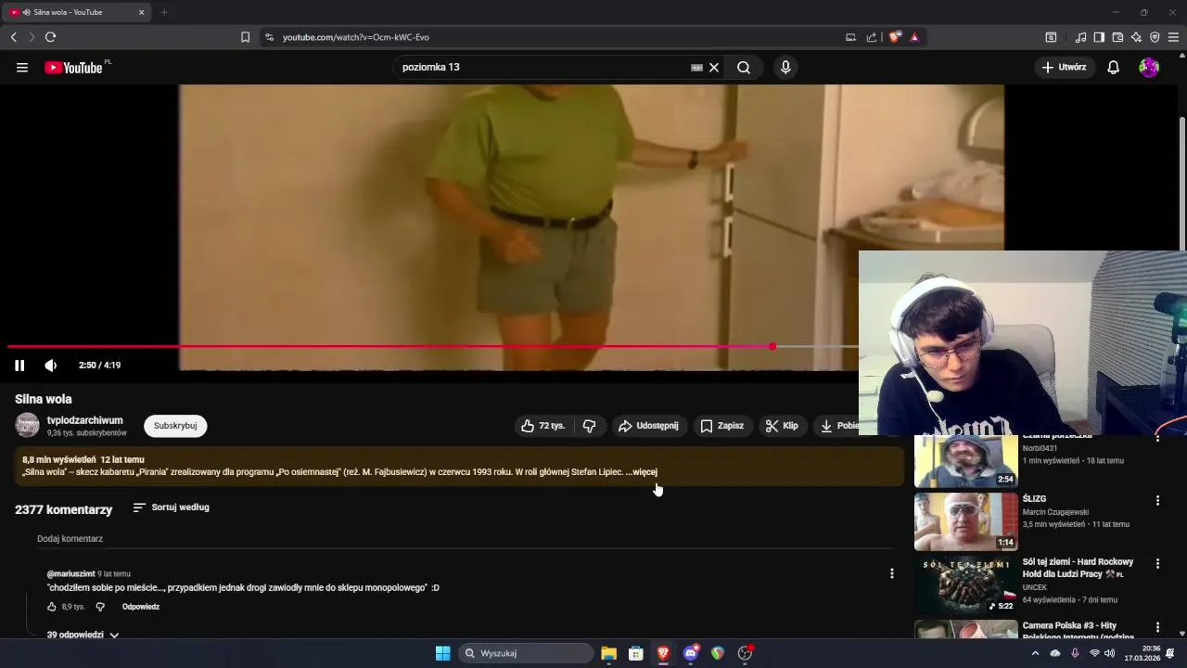Open the Sól tej ziemi video thumbnail
The image size is (1187, 668).
965,584
